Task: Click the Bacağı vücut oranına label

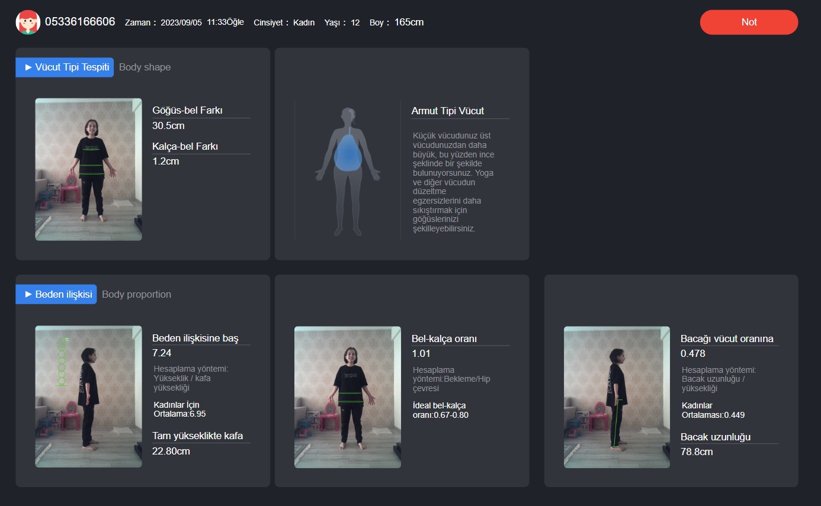Action: (x=727, y=339)
